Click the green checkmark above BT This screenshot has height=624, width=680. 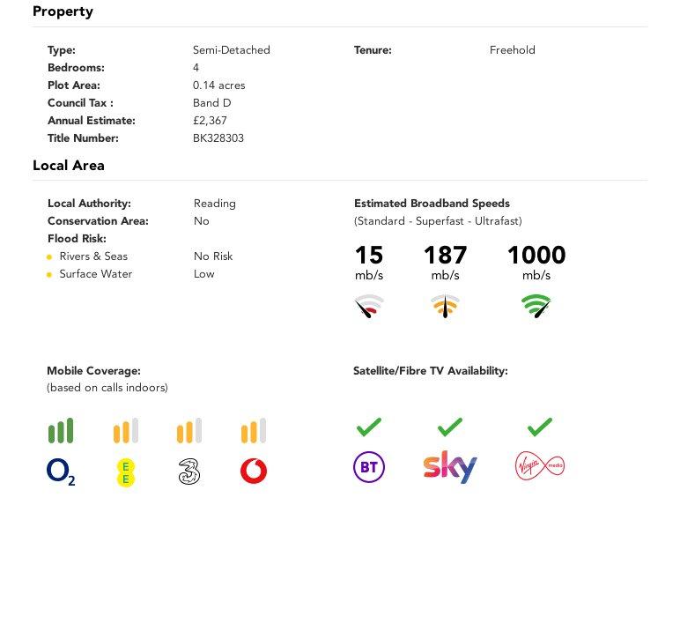(368, 427)
